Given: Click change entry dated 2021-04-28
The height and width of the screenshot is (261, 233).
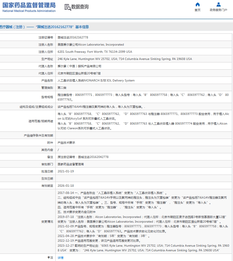Looking at the screenshot, I should pyautogui.click(x=104, y=236).
